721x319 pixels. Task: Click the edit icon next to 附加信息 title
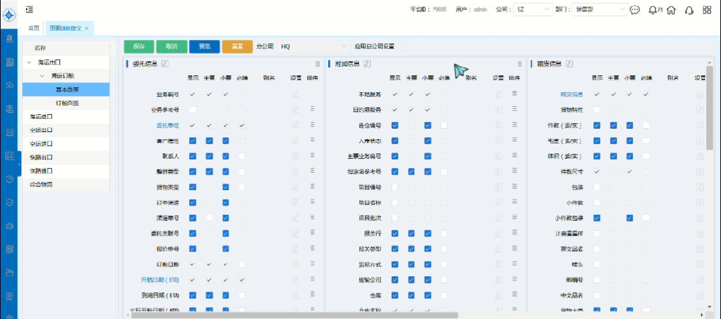click(x=367, y=64)
